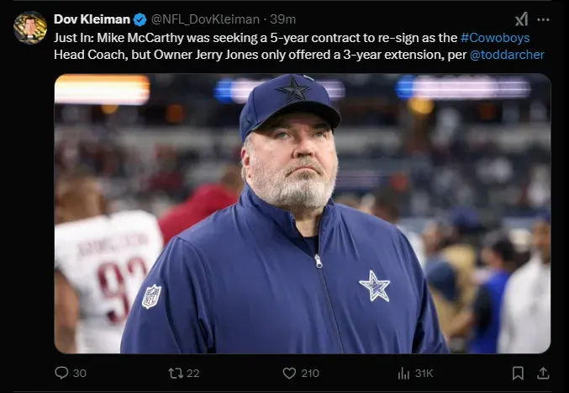Repost using the arrows icon
Viewport: 569px width, 393px height.
tap(176, 373)
